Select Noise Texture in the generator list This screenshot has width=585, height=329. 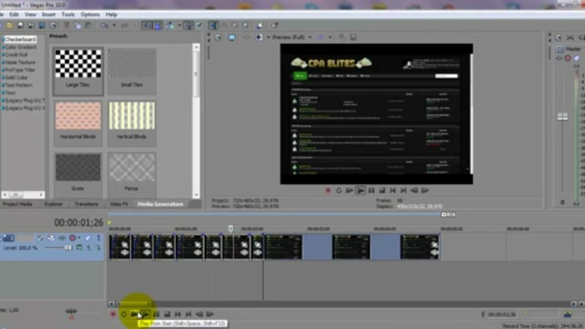pos(20,62)
